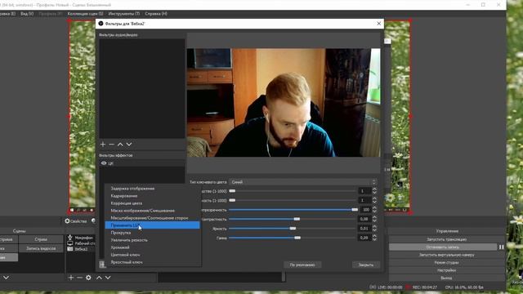This screenshot has height=294, width=523.
Task: Click the camera icon of Вебка2 source
Action: 70,249
